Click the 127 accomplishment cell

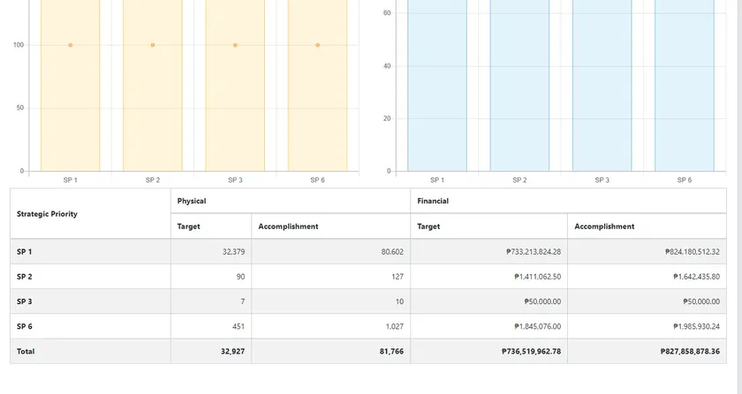click(x=330, y=277)
